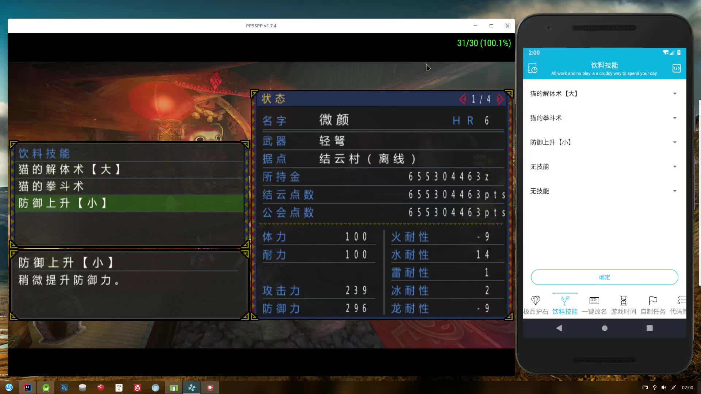The width and height of the screenshot is (701, 394).
Task: Open the history clock icon in app header
Action: click(x=533, y=69)
